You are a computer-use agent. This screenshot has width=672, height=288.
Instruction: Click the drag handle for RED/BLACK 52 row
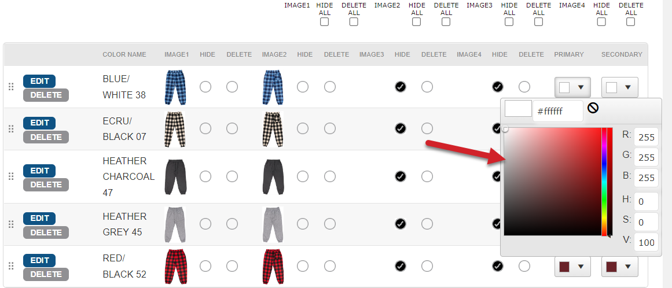11,266
